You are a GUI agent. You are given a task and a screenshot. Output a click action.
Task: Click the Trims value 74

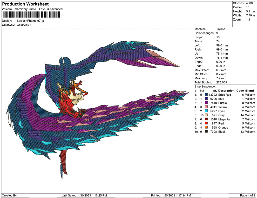coord(218,41)
